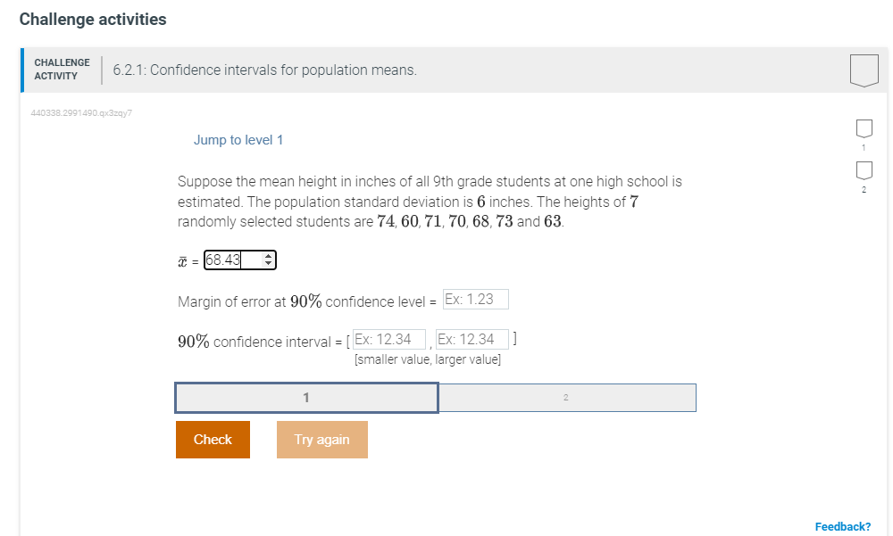Click the activity ID code text

[81, 113]
